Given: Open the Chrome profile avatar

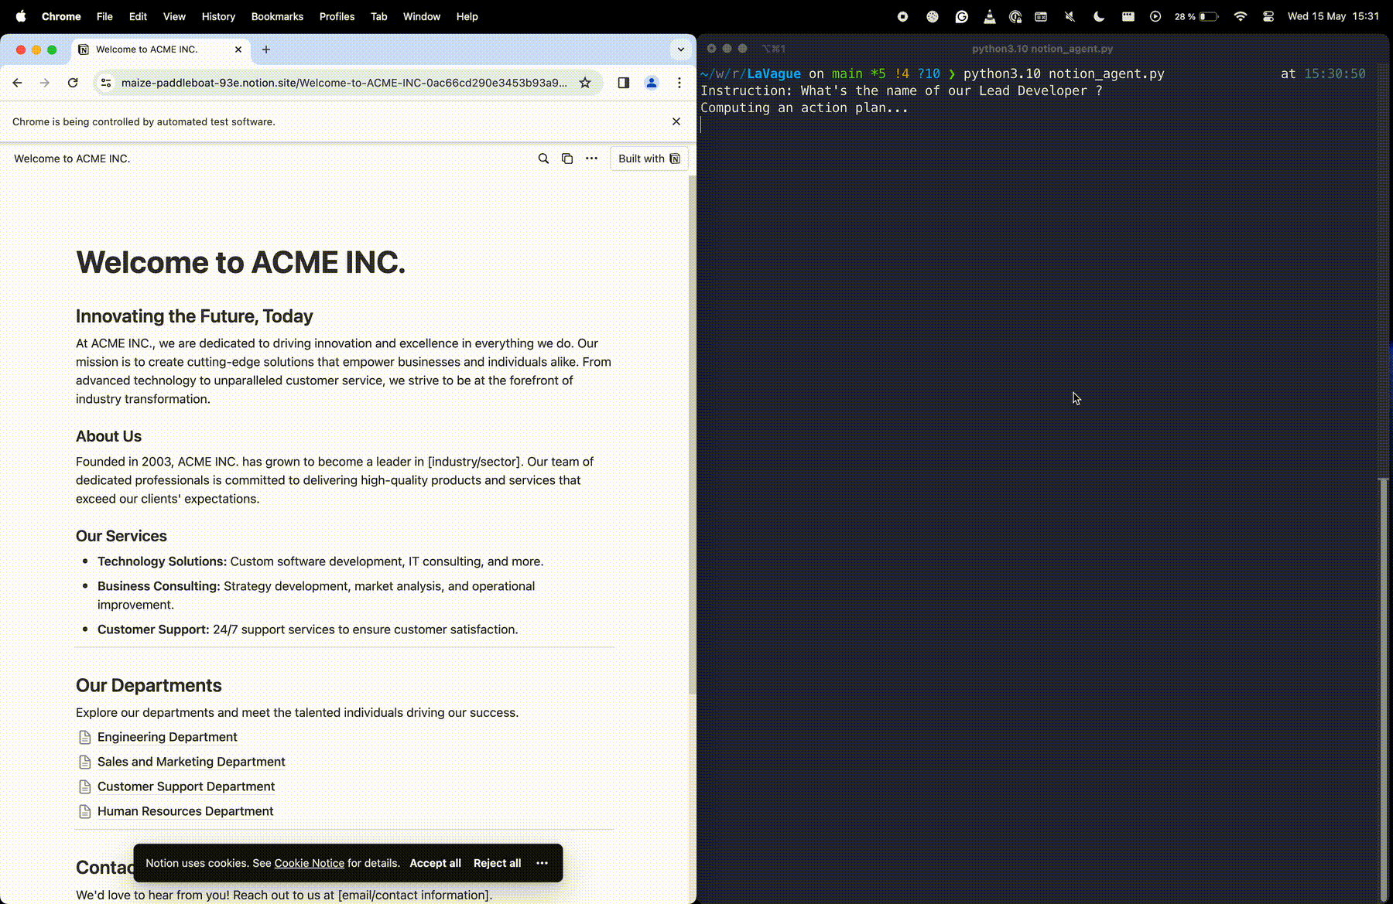Looking at the screenshot, I should 652,83.
